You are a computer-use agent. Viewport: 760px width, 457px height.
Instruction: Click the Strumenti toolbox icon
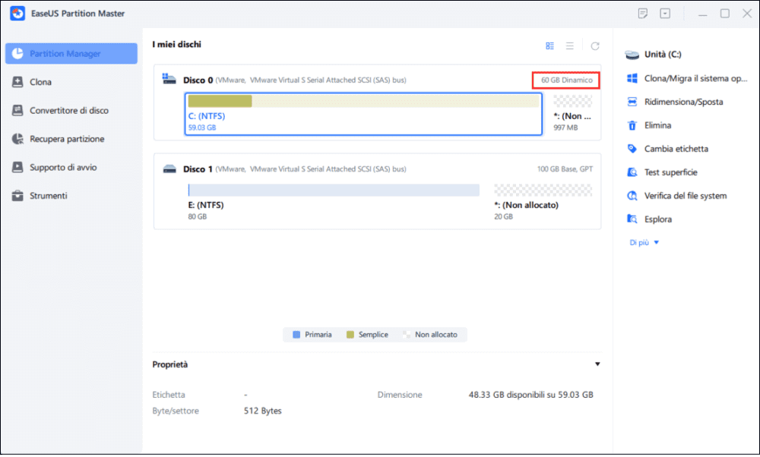coord(17,196)
